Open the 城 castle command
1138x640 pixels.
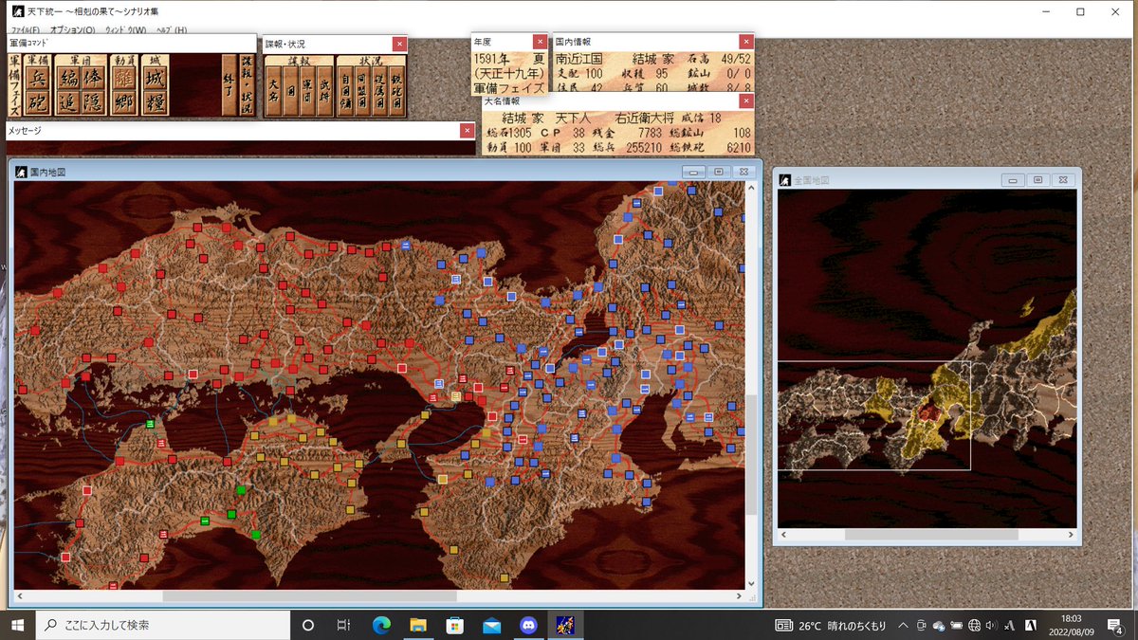[155, 78]
